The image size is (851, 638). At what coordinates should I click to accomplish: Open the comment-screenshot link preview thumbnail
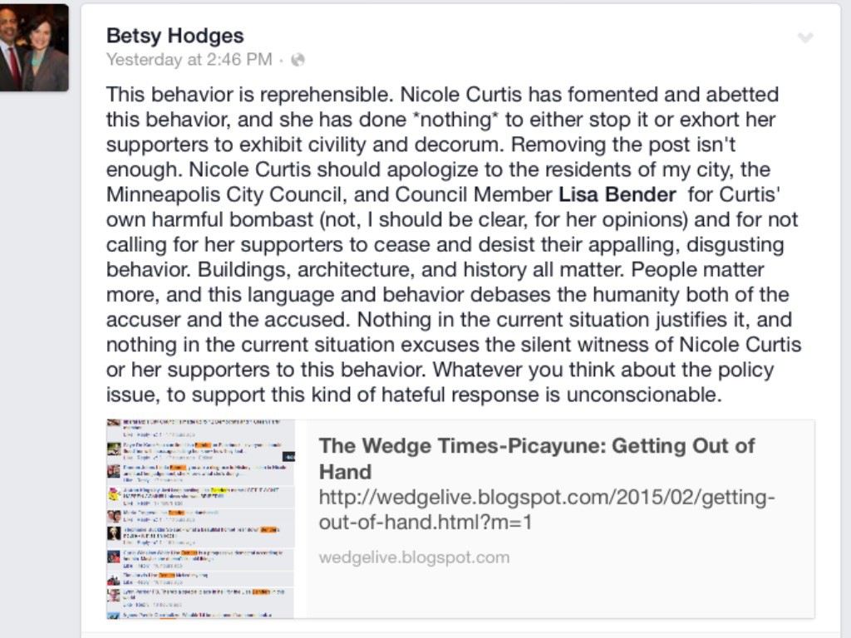click(200, 519)
